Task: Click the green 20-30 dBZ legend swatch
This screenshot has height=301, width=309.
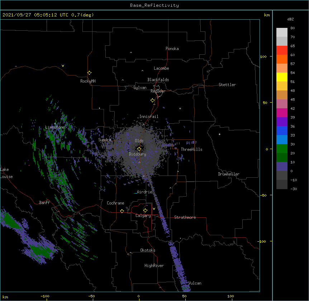Action: [282, 149]
